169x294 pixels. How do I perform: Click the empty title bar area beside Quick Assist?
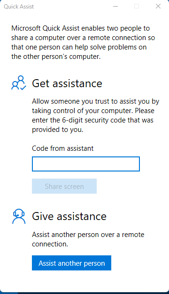click(x=73, y=7)
